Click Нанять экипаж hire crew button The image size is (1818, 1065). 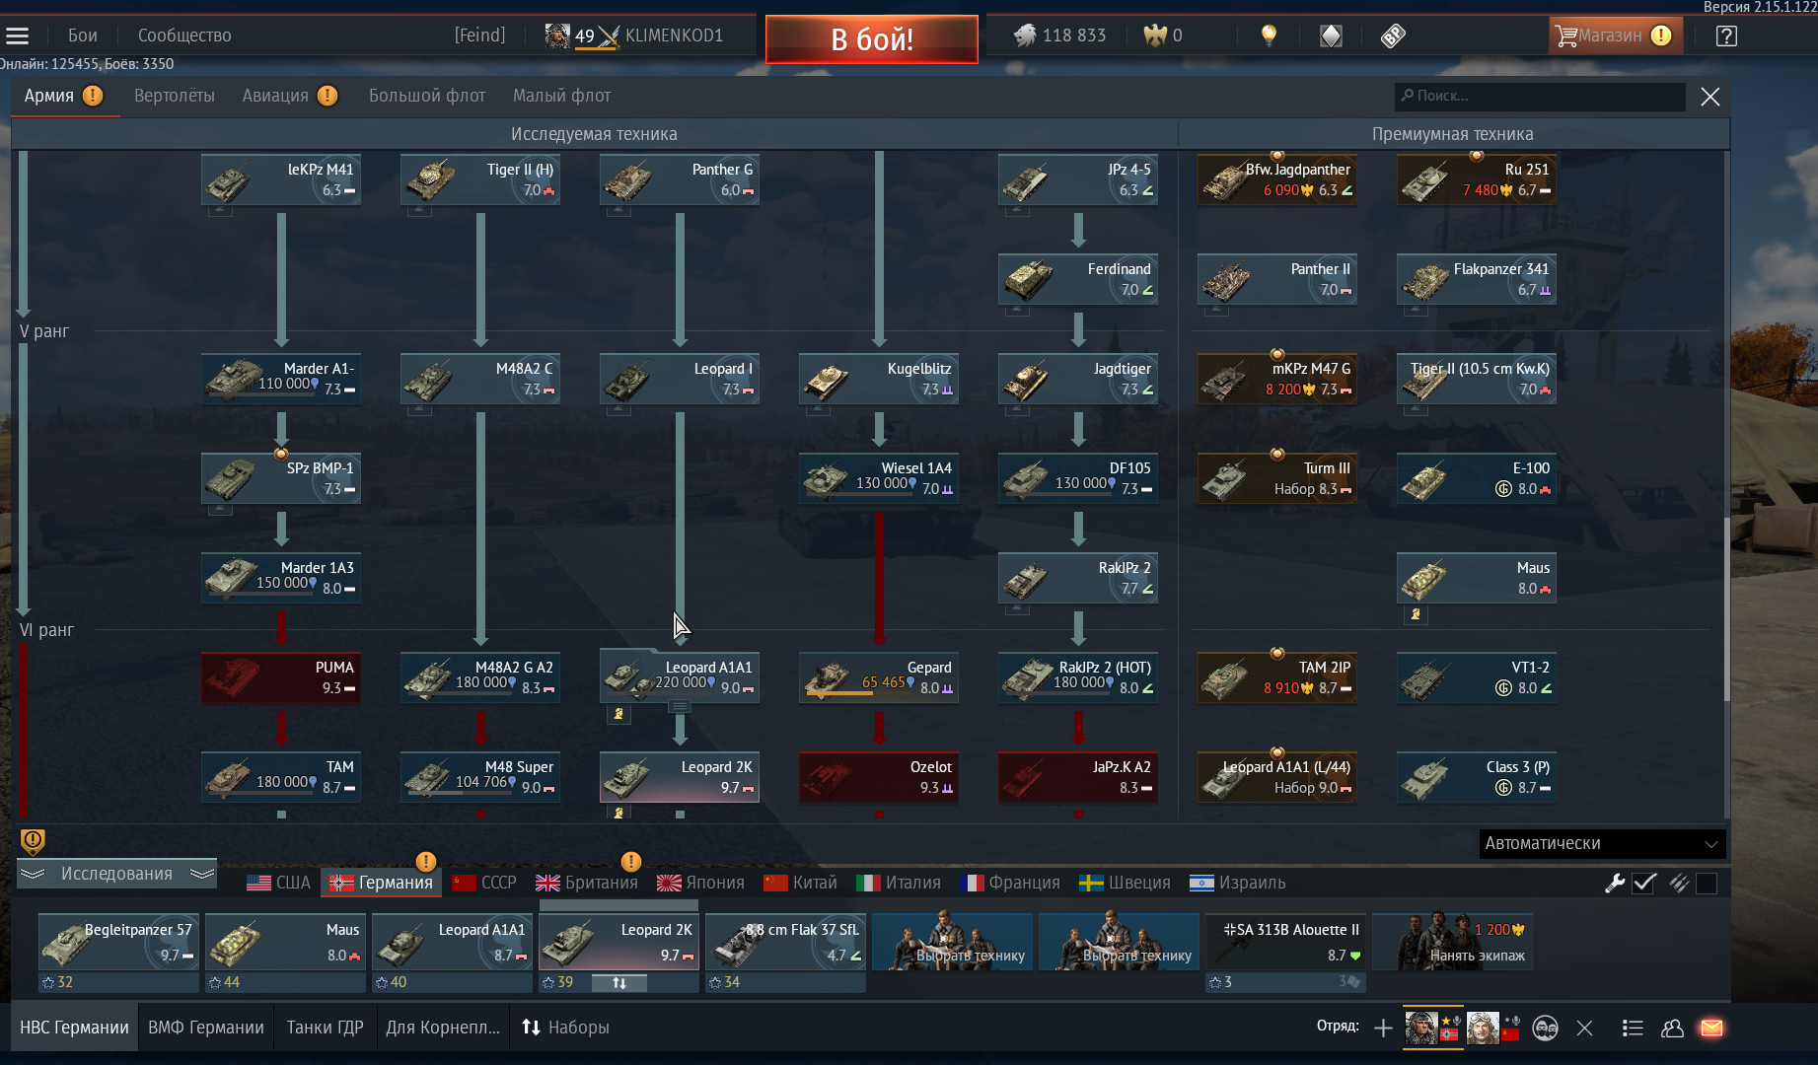pos(1453,943)
